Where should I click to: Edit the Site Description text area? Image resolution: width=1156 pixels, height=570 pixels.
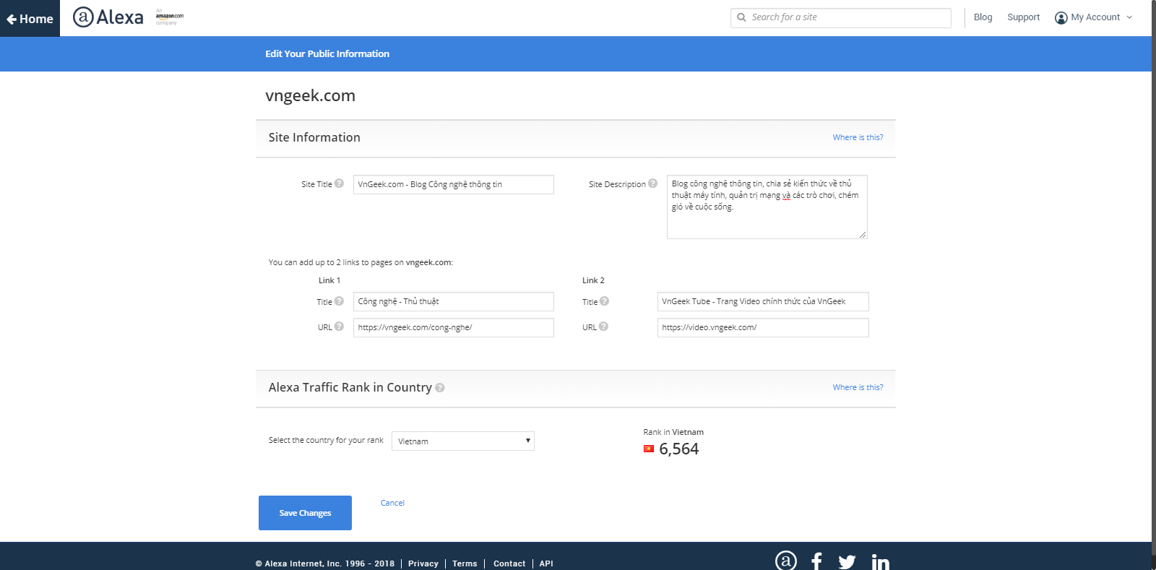tap(767, 207)
